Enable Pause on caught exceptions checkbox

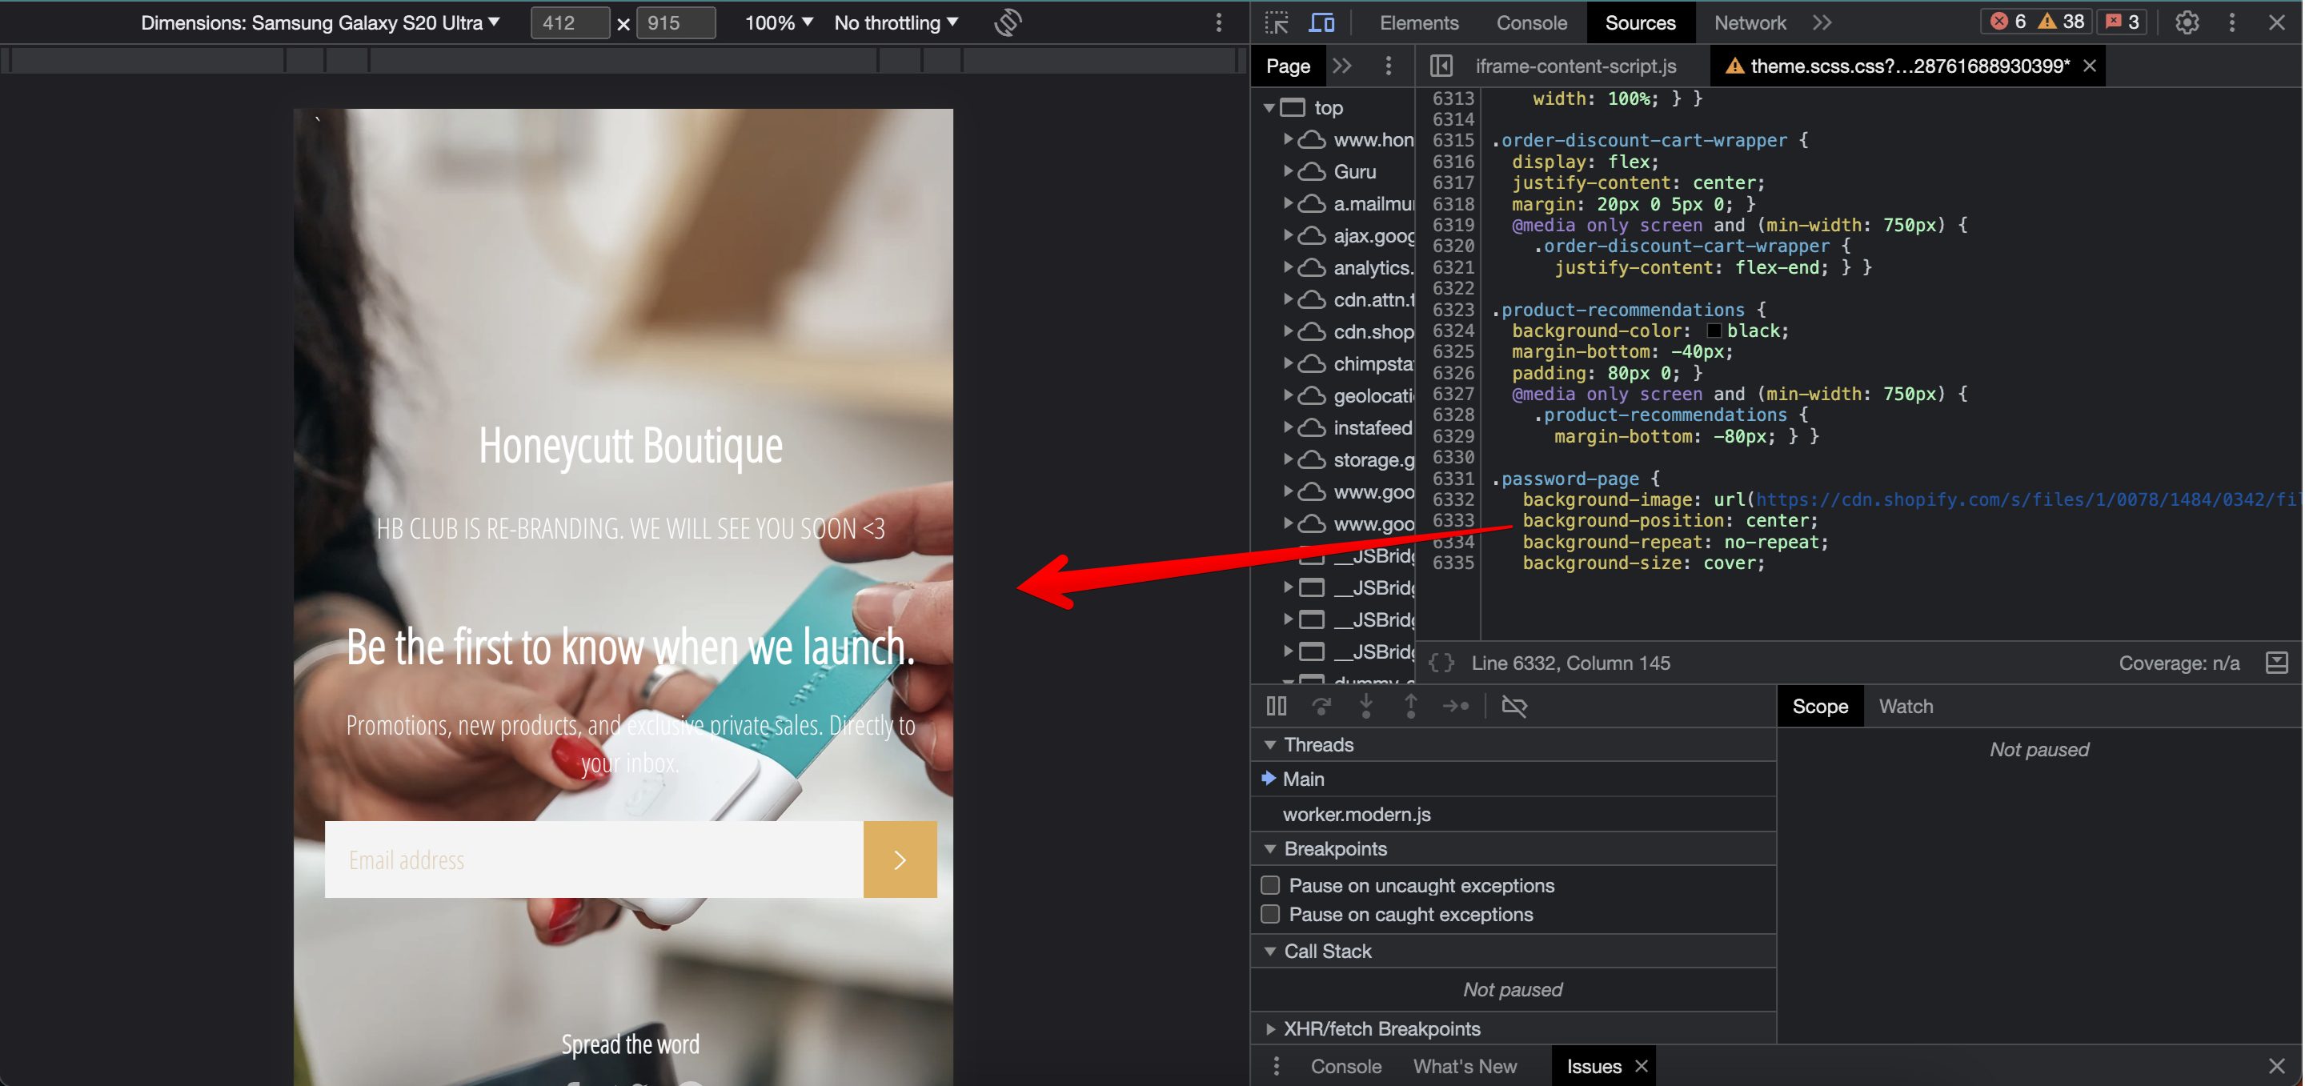(x=1269, y=914)
